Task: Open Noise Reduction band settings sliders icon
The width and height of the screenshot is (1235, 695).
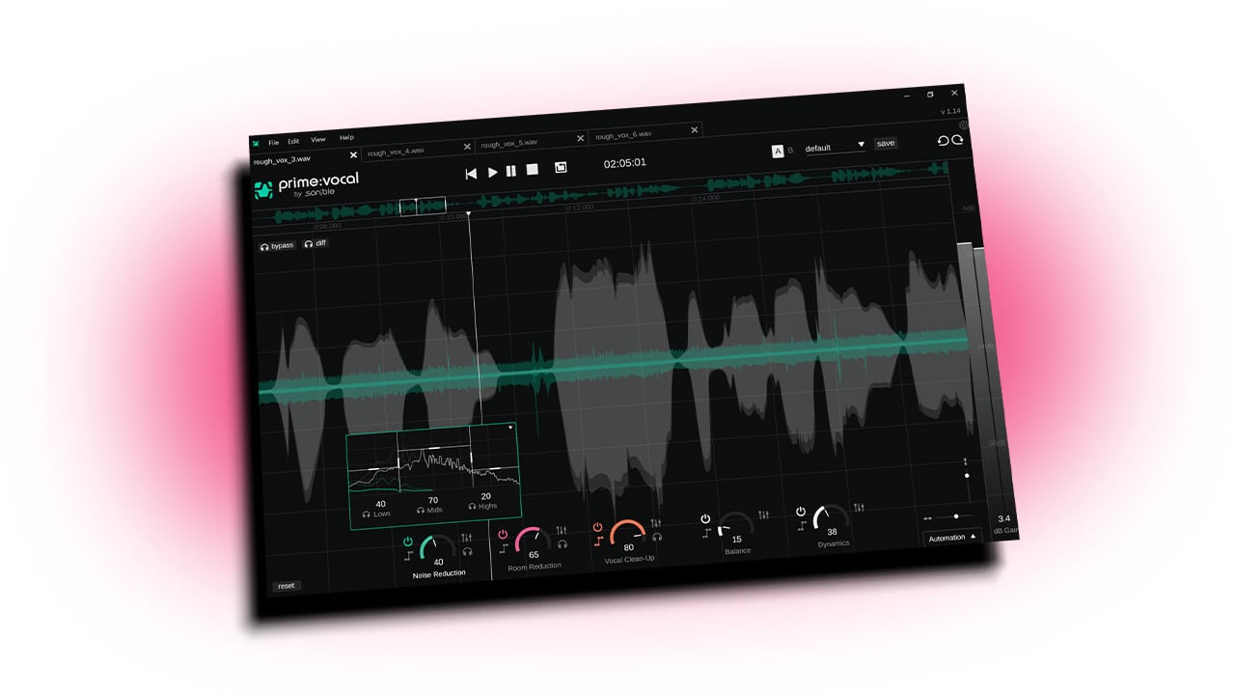Action: [x=467, y=538]
